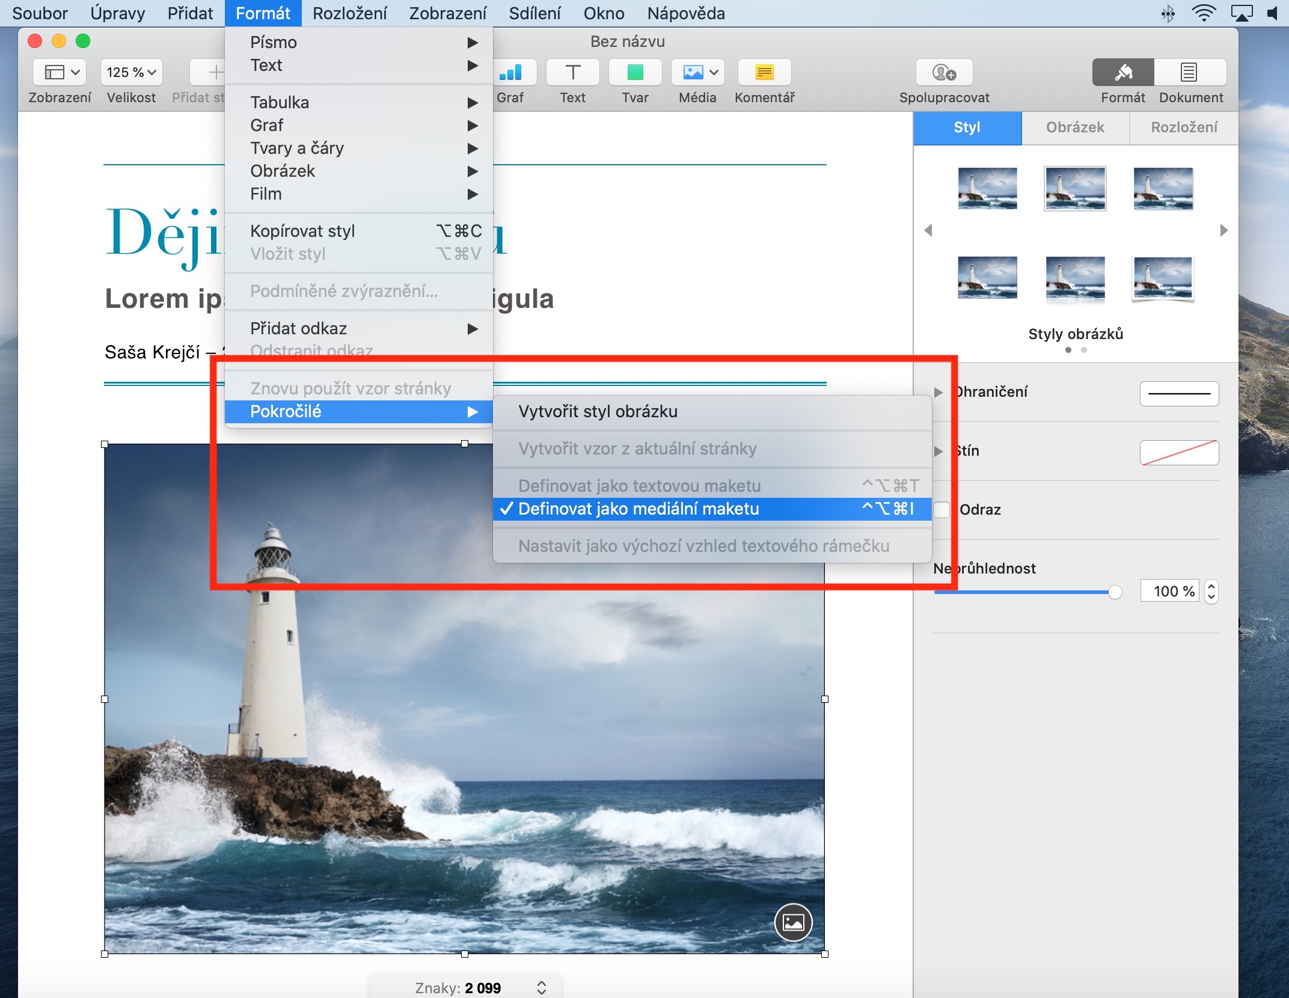1289x998 pixels.
Task: Select Kopírovat styl in Formát menu
Action: click(302, 231)
